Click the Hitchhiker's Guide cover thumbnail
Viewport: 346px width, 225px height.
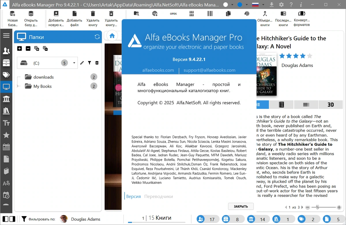pyautogui.click(x=266, y=74)
